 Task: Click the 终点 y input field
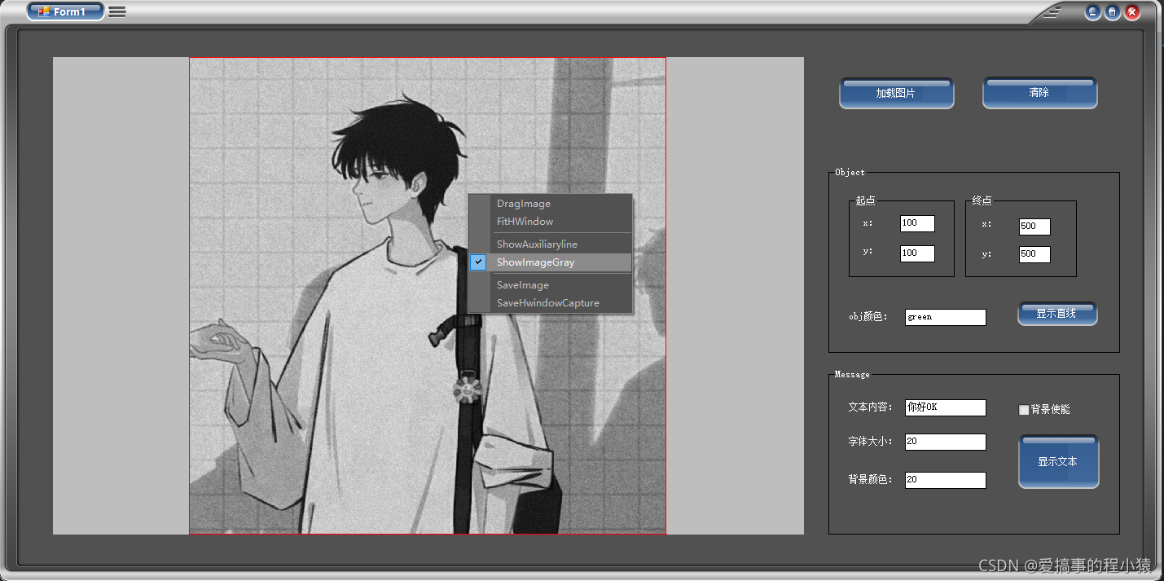(1034, 254)
